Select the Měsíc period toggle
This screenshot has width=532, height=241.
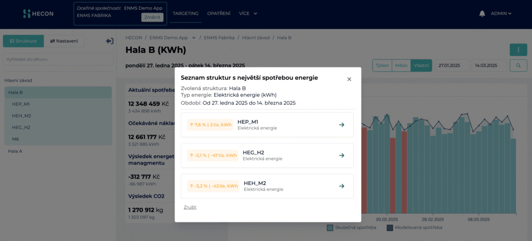pos(401,65)
